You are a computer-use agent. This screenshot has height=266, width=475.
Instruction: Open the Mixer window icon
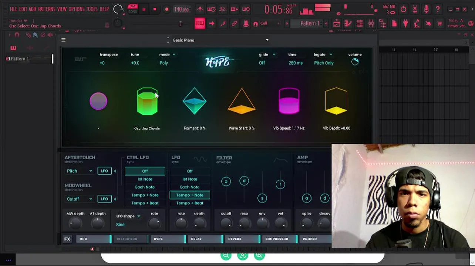371,24
